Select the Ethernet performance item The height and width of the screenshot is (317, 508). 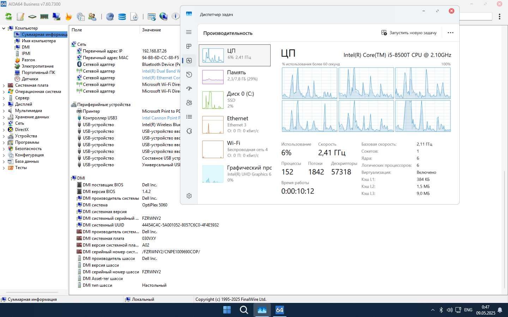click(235, 124)
